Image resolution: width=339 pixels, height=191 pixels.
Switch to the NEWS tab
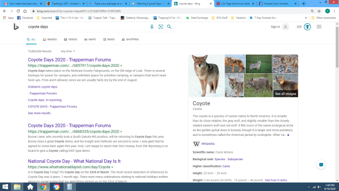coord(109,39)
